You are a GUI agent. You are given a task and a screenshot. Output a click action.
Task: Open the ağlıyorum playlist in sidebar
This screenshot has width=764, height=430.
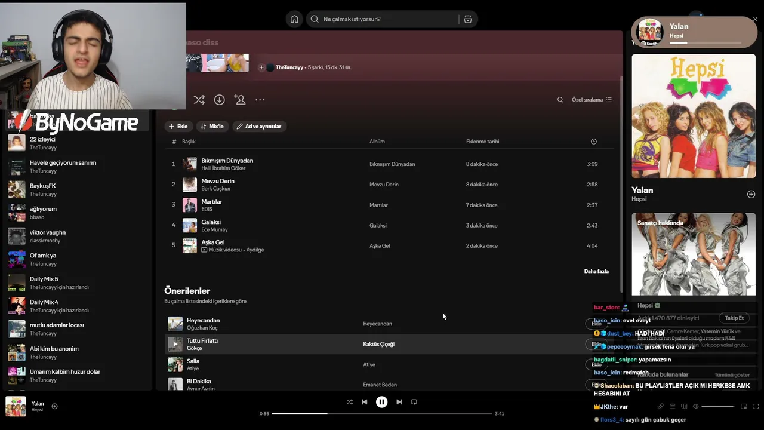coord(78,213)
